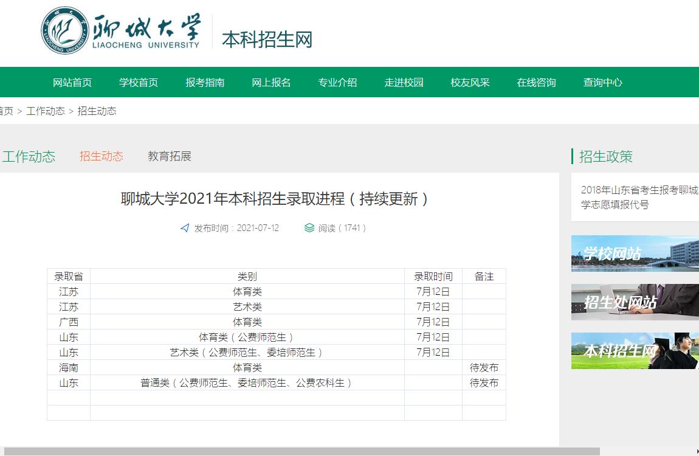Click the 招生处网站 banner image
The width and height of the screenshot is (699, 456).
pyautogui.click(x=635, y=302)
